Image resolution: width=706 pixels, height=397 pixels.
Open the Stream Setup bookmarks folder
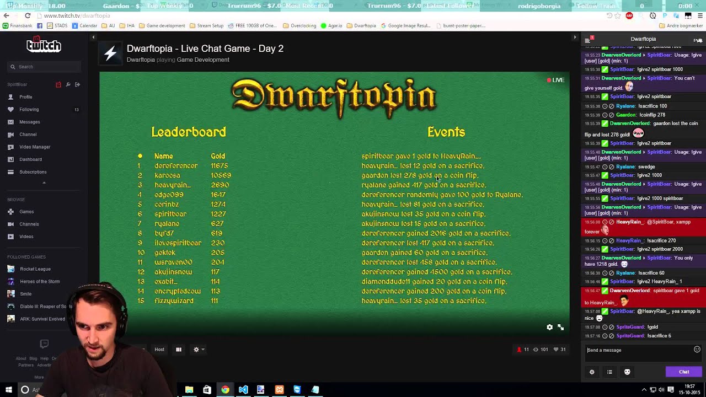[206, 26]
